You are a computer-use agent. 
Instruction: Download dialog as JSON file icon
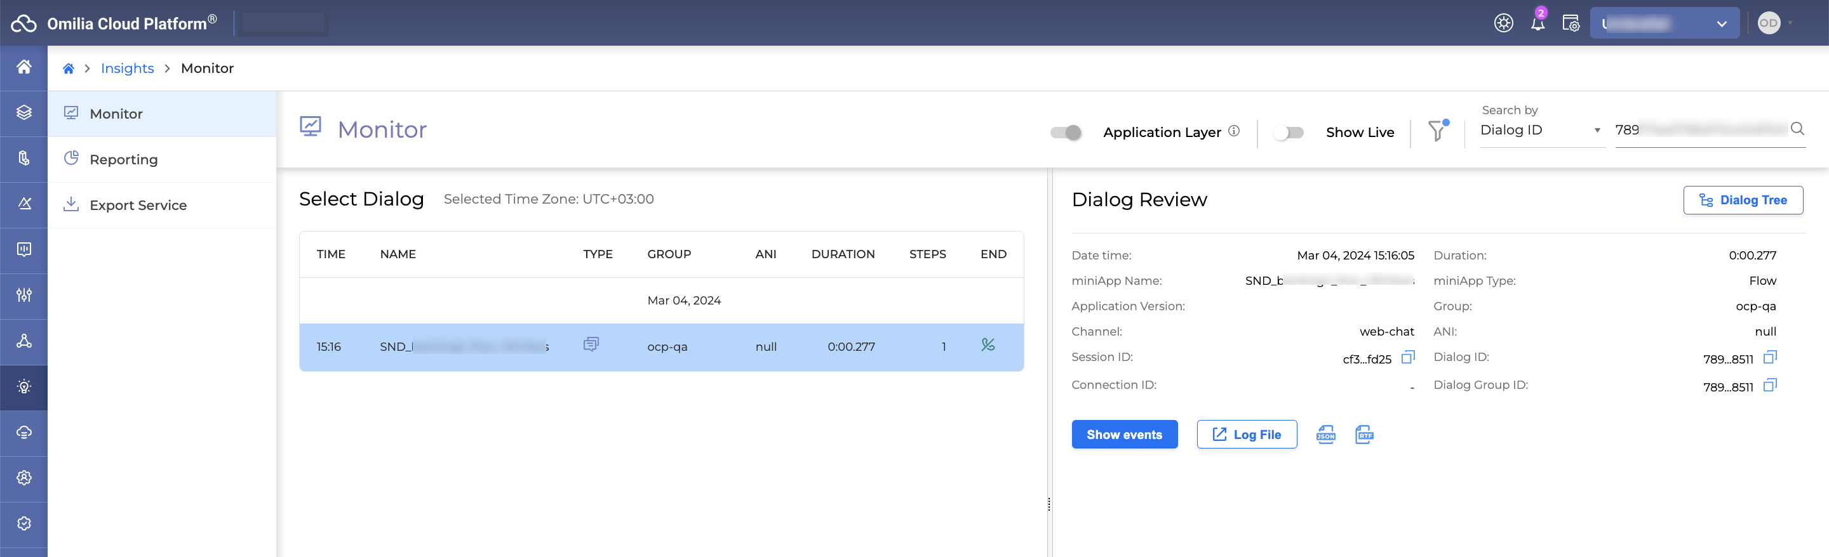(1325, 435)
